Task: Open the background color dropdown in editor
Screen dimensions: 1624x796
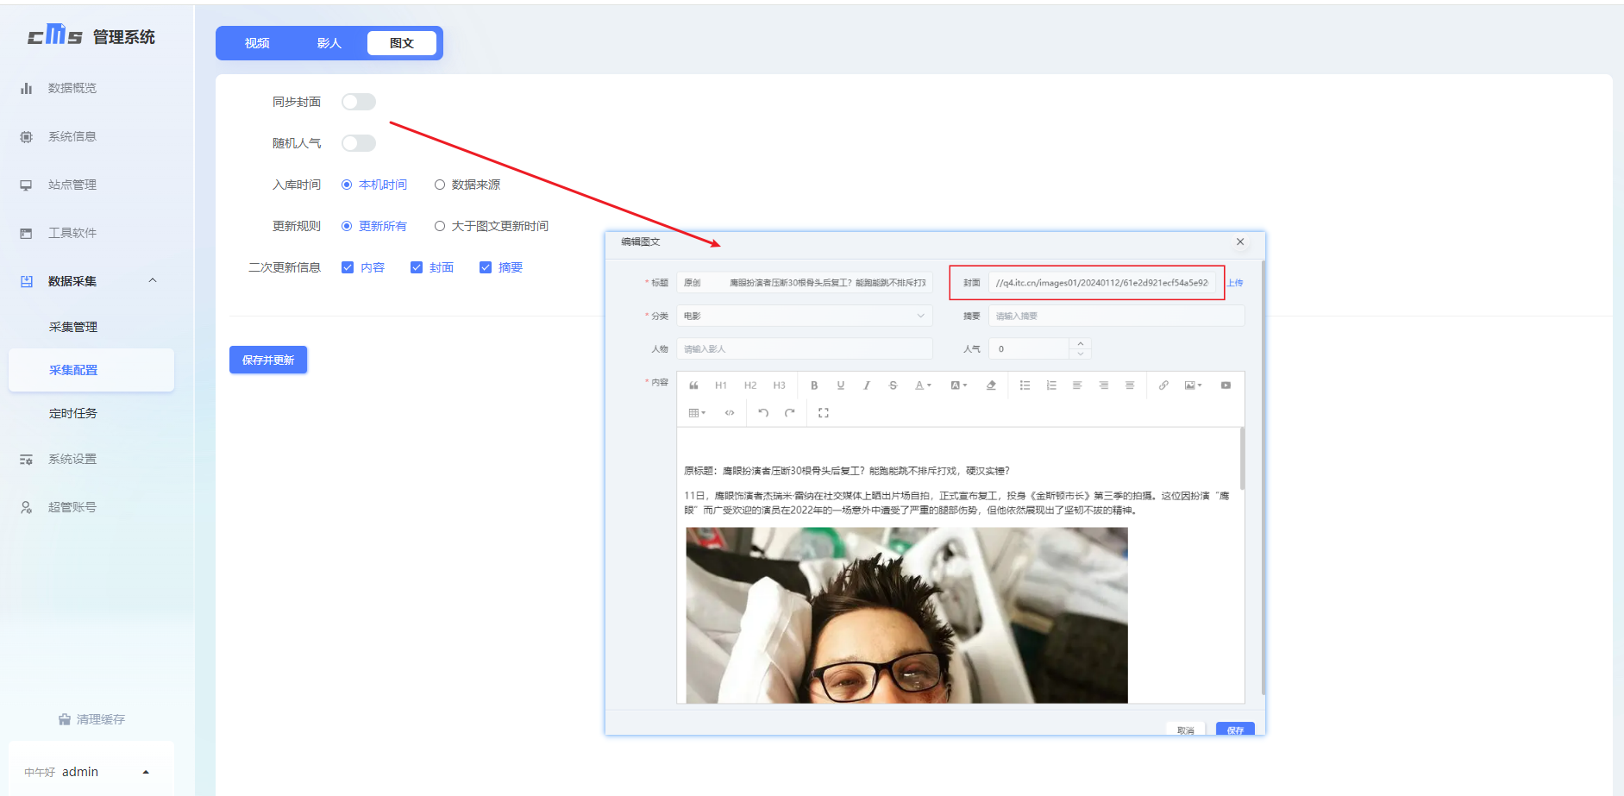Action: pyautogui.click(x=959, y=385)
